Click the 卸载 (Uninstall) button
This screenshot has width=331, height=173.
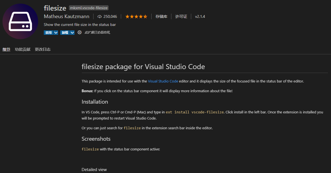65,32
